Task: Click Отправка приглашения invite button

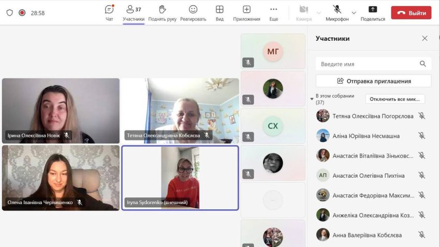Action: (x=374, y=81)
